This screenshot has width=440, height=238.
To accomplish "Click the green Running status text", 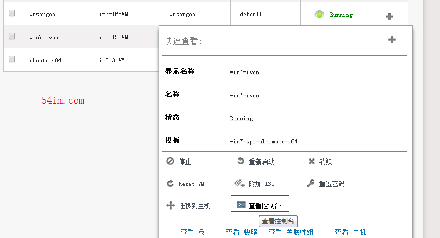I will pyautogui.click(x=341, y=15).
